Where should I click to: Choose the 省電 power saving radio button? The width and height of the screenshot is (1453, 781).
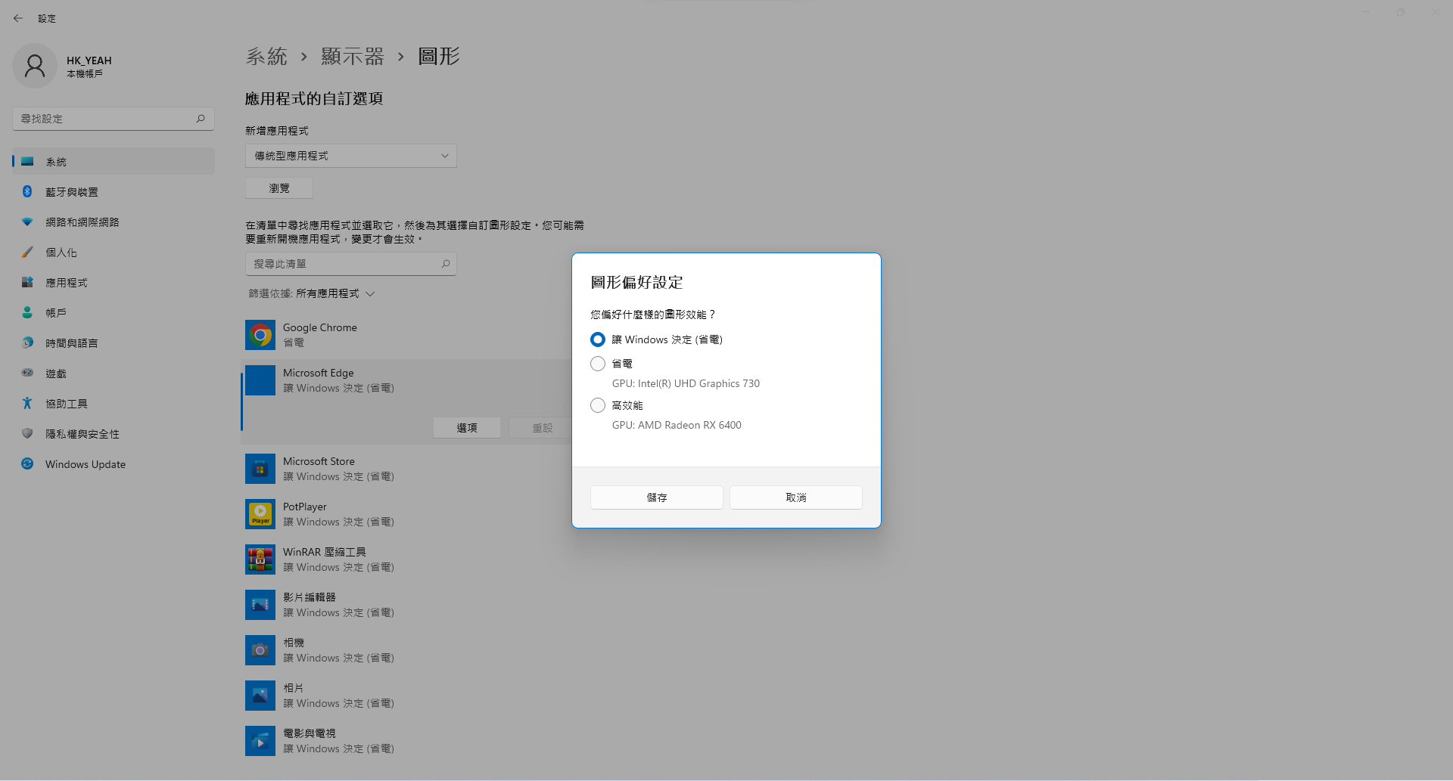pos(598,364)
